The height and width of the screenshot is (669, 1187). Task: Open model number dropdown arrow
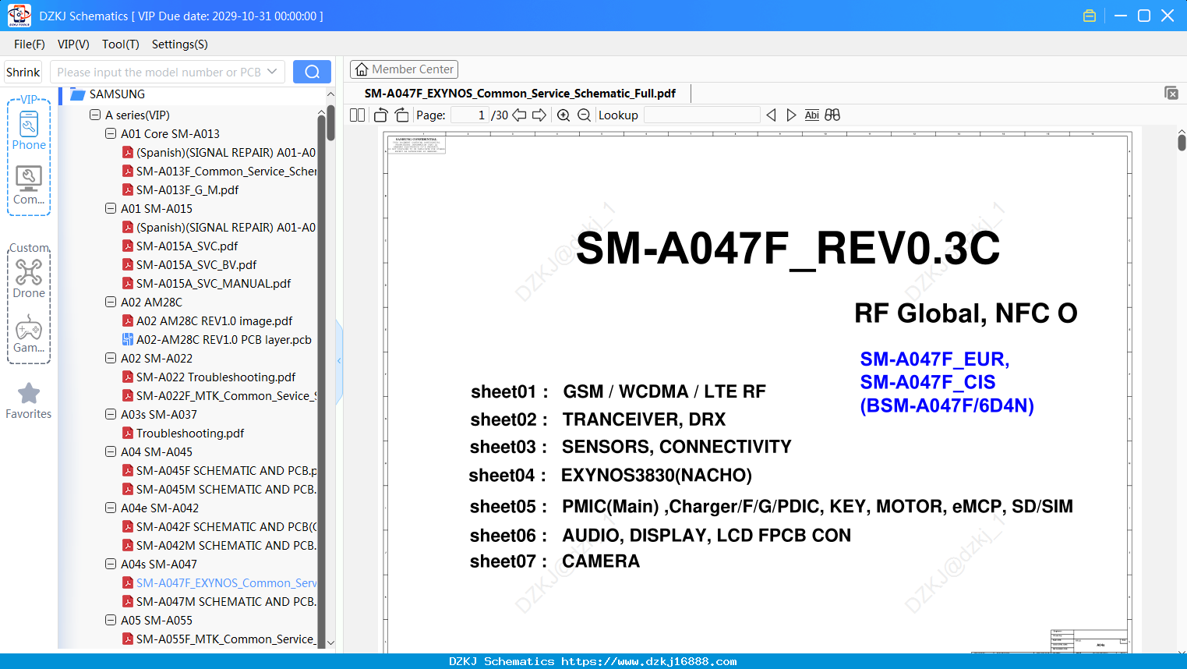(x=272, y=72)
